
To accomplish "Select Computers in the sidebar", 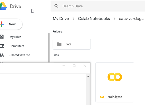I will click(17, 46).
